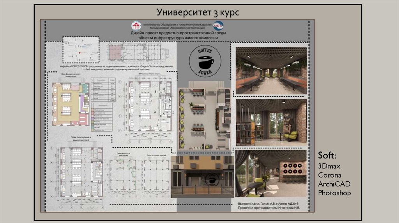Click the 'Университет 3 курс' slide title
Viewport: 399px width, 223px height.
[198, 12]
